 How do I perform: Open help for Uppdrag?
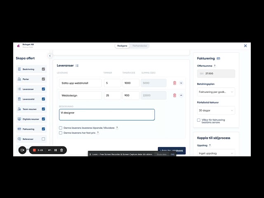pyautogui.click(x=210, y=145)
